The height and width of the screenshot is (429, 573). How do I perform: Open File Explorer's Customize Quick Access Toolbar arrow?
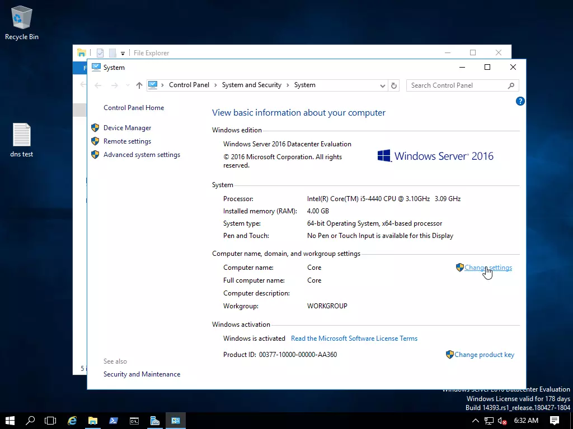[123, 53]
